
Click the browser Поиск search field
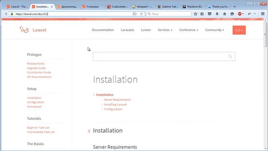click(x=169, y=14)
